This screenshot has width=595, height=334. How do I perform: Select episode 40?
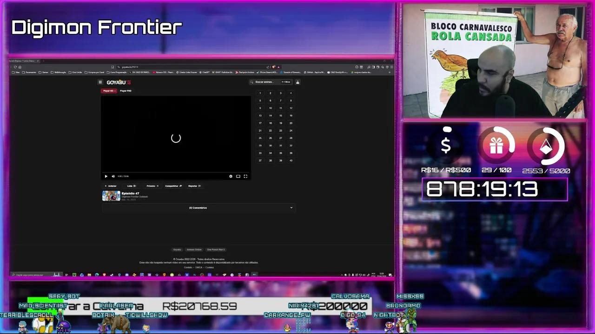(x=291, y=161)
